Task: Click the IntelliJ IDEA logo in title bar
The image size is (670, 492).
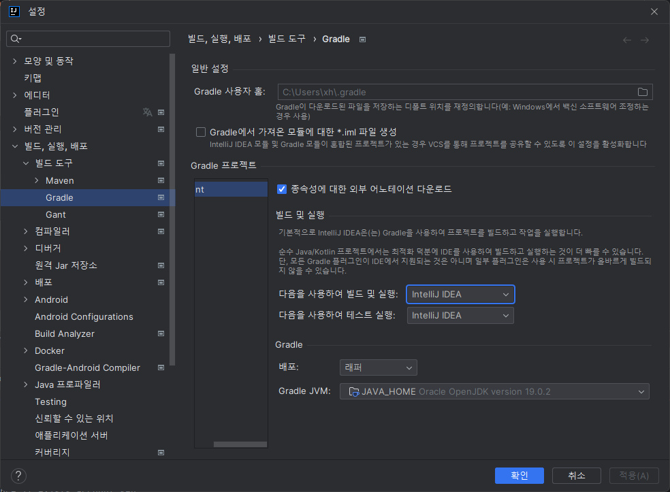Action: coord(14,11)
